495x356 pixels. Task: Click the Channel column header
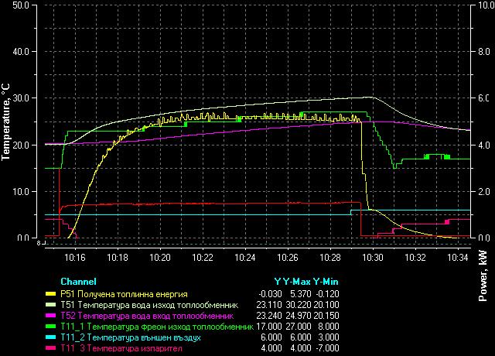[79, 281]
